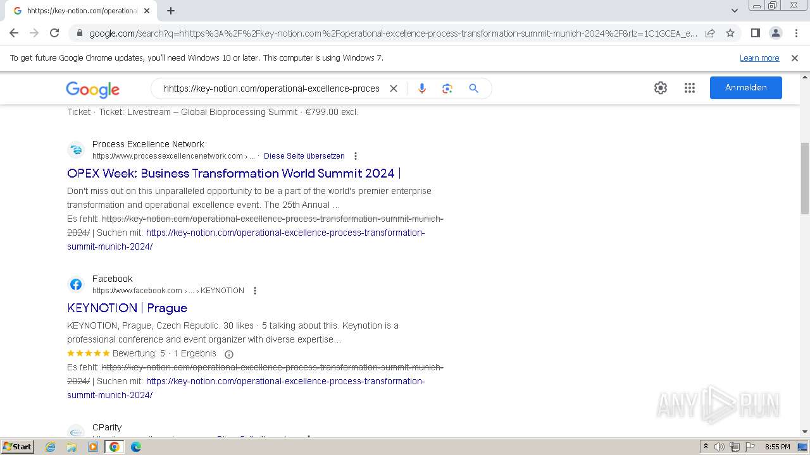The height and width of the screenshot is (455, 810).
Task: Open the Google apps grid
Action: click(690, 88)
